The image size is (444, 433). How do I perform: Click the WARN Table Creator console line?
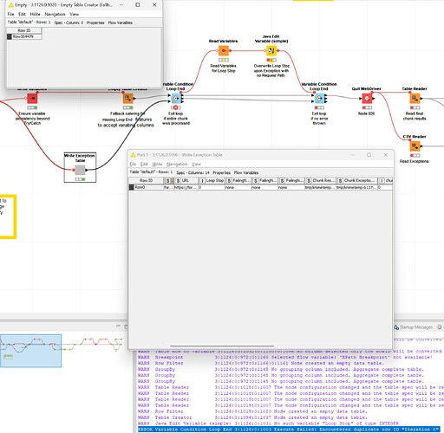(x=252, y=417)
